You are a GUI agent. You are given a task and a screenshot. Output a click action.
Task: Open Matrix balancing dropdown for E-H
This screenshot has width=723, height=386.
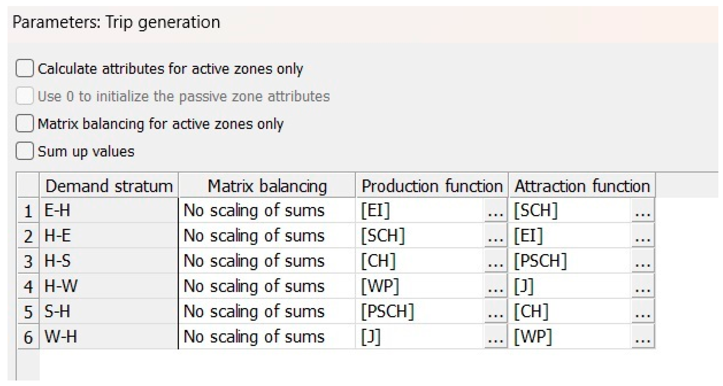pyautogui.click(x=267, y=210)
